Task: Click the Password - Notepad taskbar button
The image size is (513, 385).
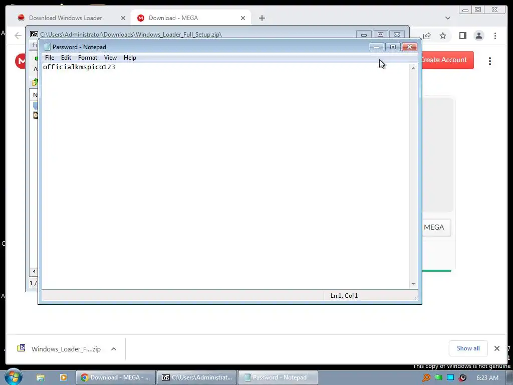Action: click(278, 377)
